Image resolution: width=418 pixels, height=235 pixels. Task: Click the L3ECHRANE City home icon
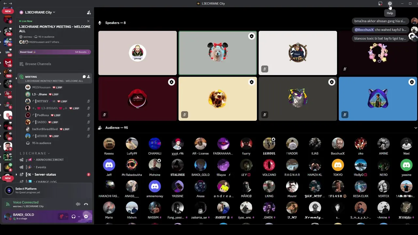point(22,12)
